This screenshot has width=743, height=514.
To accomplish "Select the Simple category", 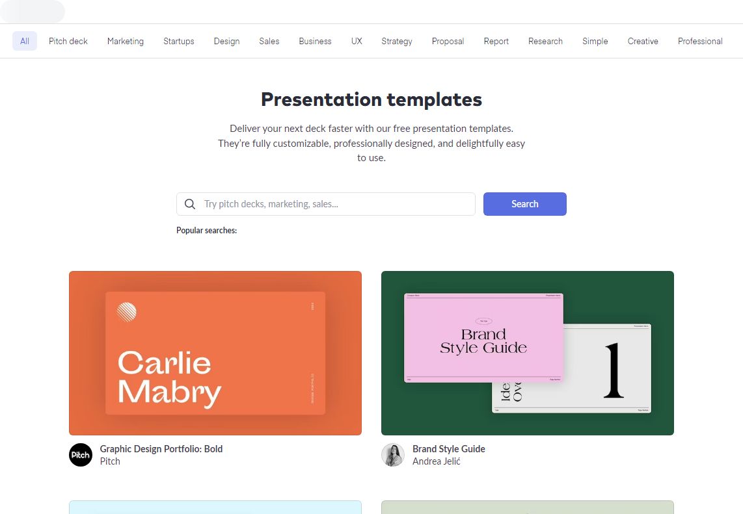I will (595, 41).
